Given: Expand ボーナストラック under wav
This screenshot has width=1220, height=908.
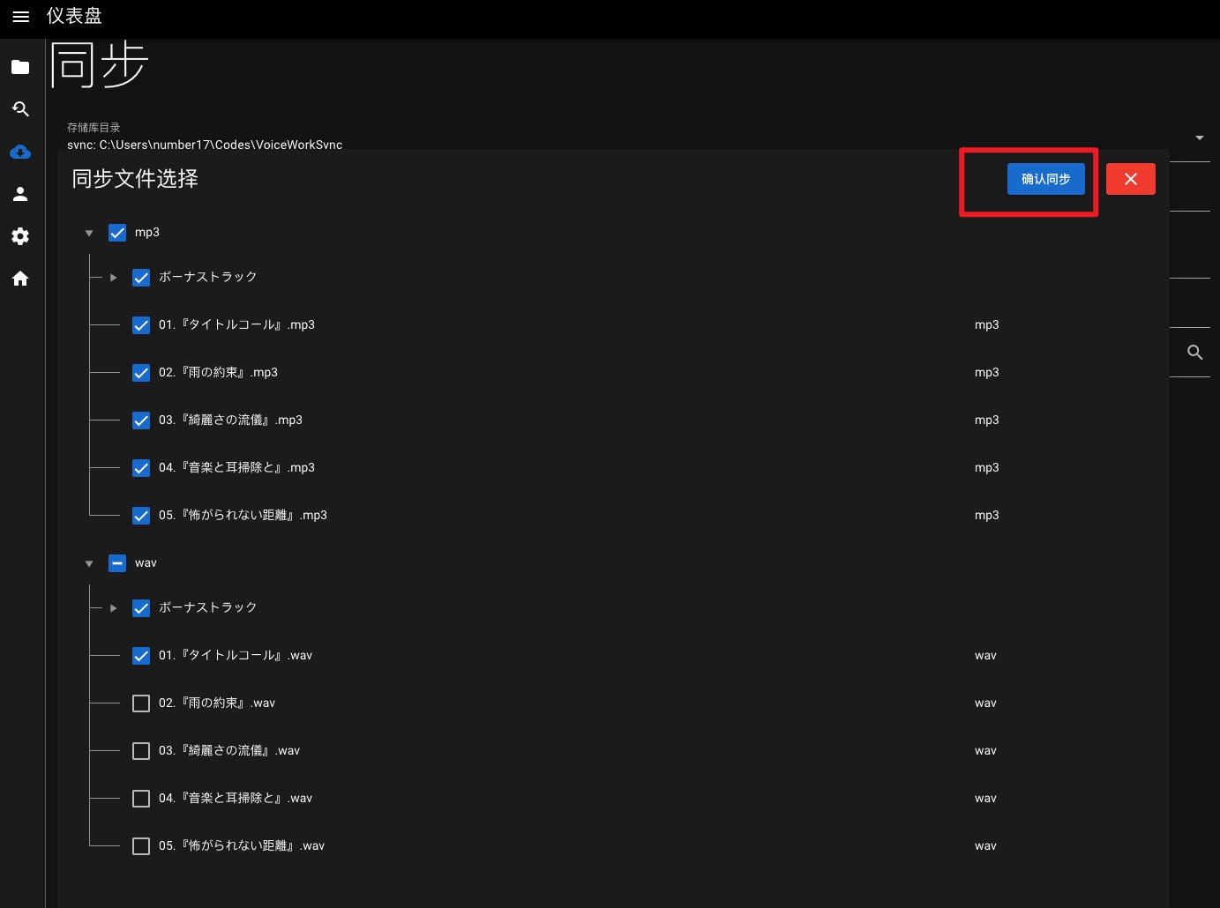Looking at the screenshot, I should point(113,608).
